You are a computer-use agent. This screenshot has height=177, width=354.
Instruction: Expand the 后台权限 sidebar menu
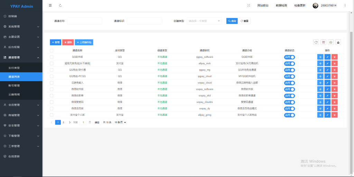(x=21, y=47)
